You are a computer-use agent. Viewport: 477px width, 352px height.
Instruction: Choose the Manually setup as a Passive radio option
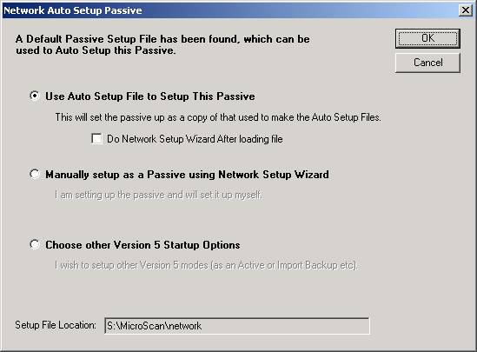(35, 175)
